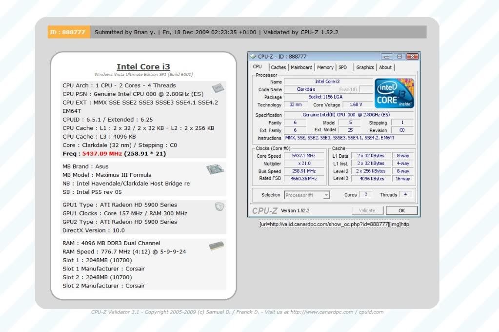Image resolution: width=499 pixels, height=332 pixels.
Task: Click the Threads count field
Action: click(x=405, y=194)
